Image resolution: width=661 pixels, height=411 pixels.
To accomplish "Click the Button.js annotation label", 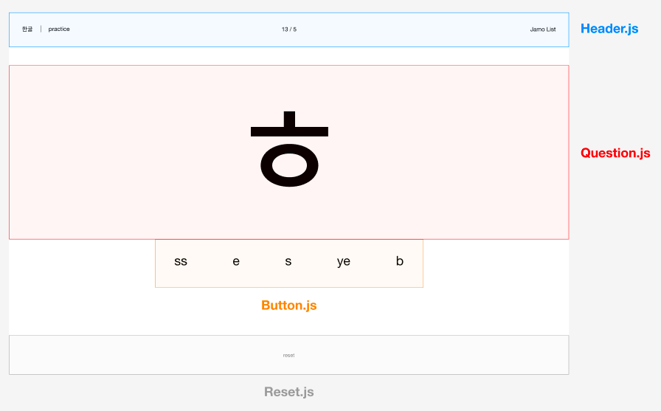I will [289, 305].
